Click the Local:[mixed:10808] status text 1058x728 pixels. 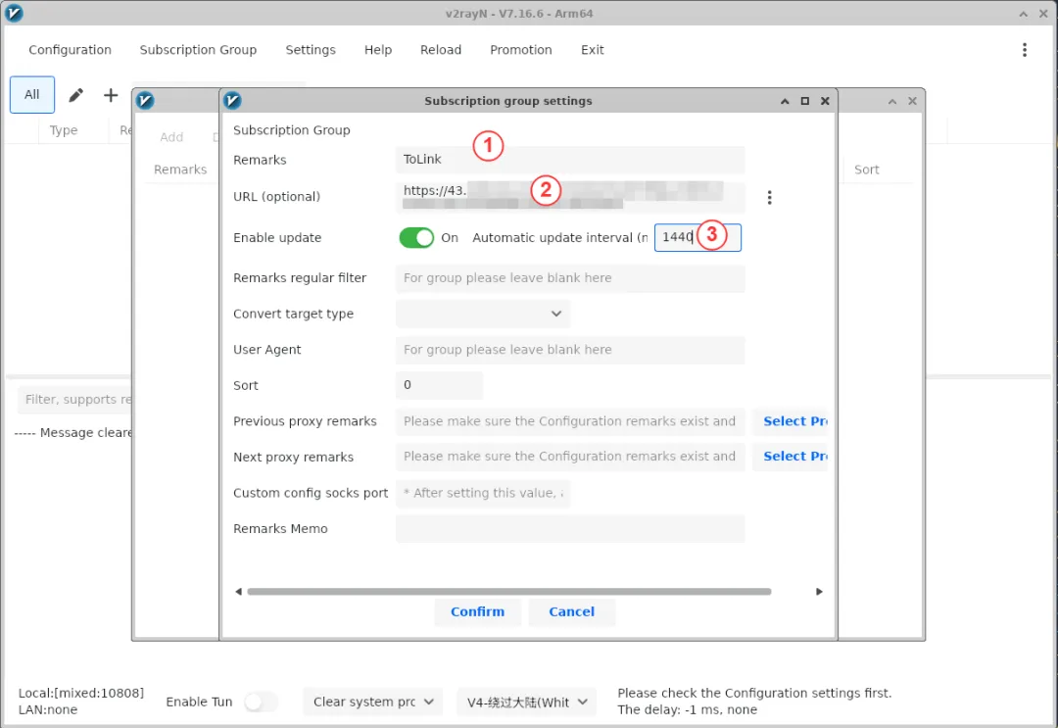coord(81,694)
